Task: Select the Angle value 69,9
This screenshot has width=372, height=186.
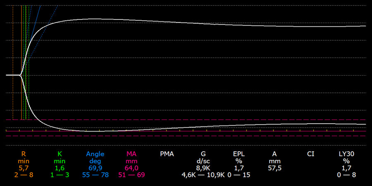Action: (x=95, y=168)
